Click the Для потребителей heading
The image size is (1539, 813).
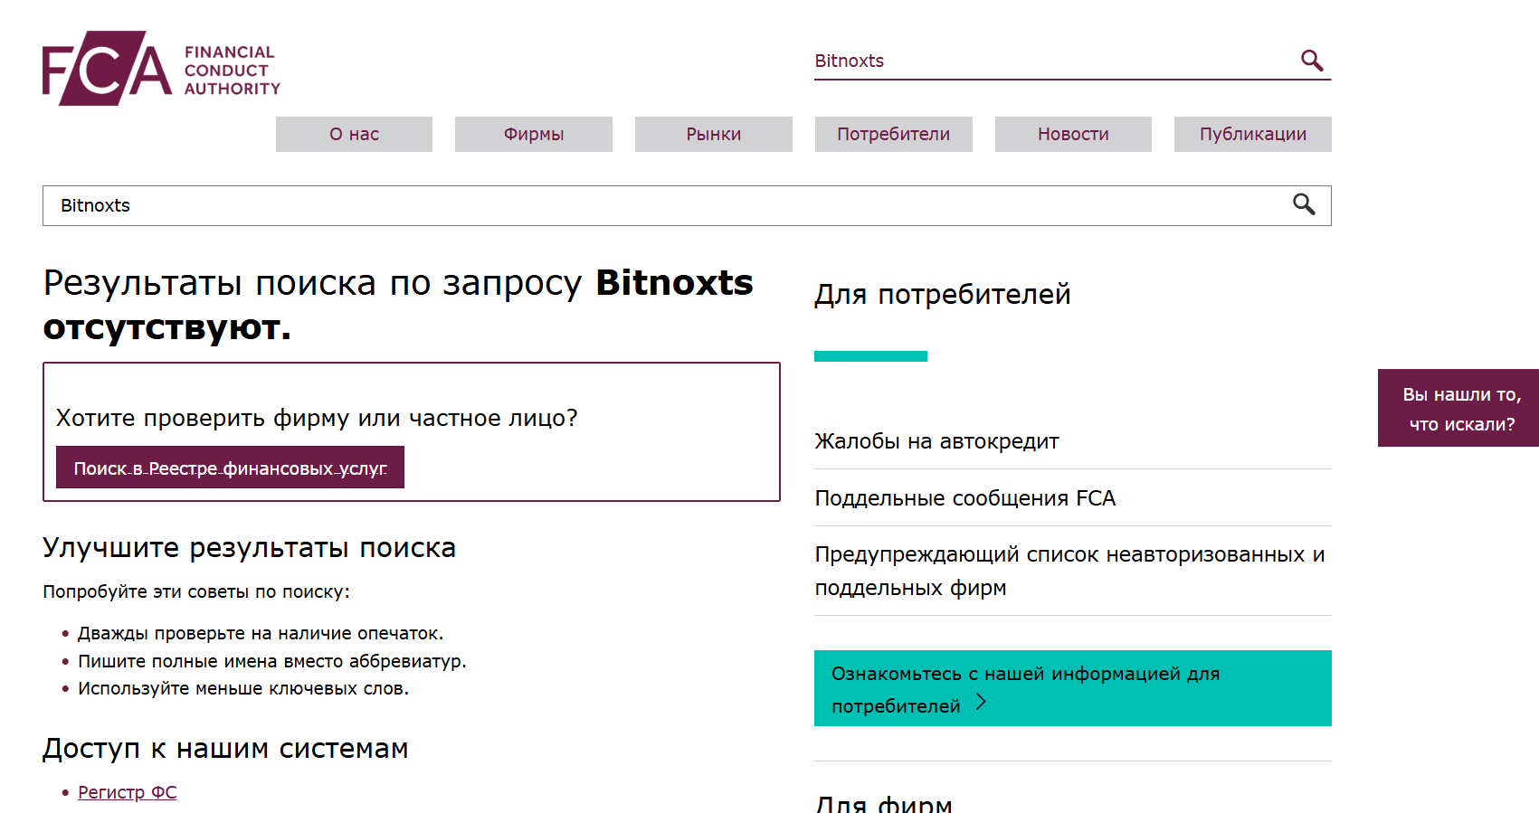tap(942, 294)
